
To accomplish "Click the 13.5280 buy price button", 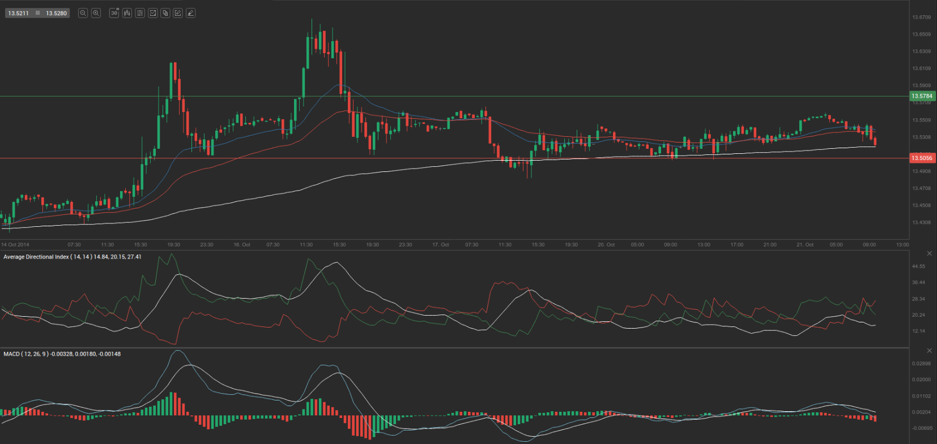I will [x=56, y=13].
